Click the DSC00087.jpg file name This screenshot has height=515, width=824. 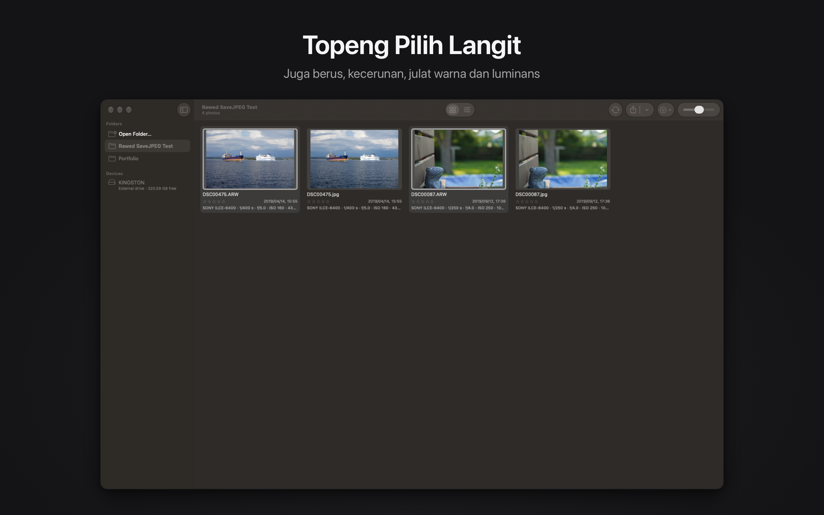531,195
